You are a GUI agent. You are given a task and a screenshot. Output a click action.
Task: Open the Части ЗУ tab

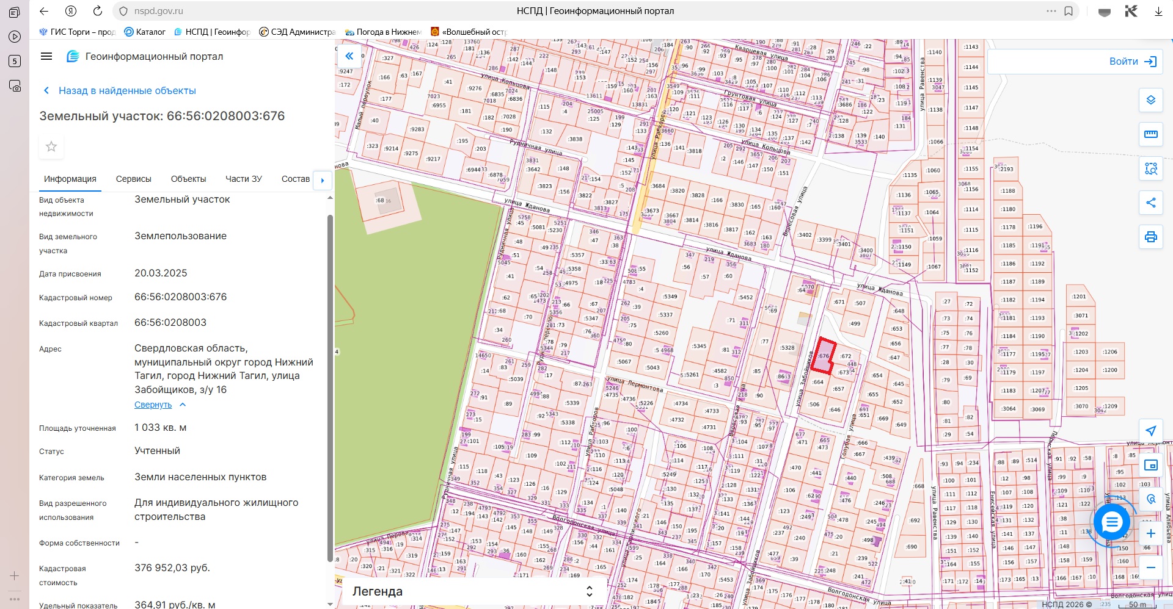pyautogui.click(x=243, y=179)
